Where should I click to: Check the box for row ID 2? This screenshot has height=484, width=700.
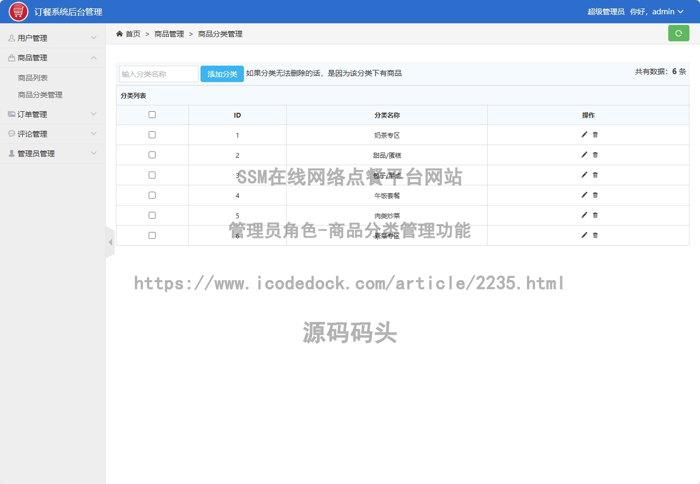tap(152, 155)
